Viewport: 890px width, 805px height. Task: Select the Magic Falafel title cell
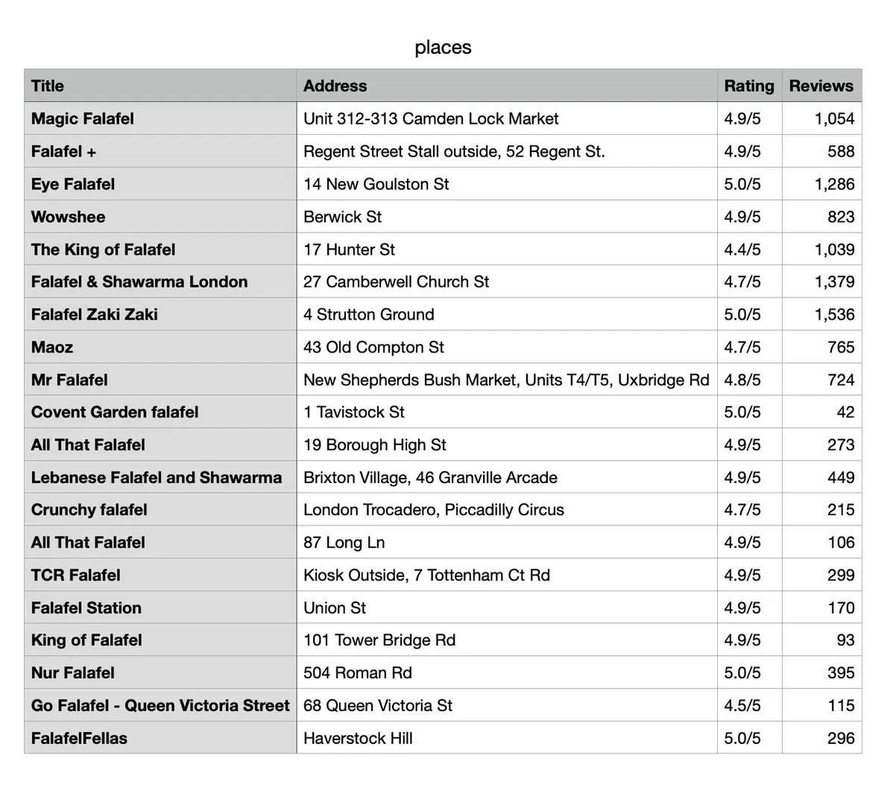point(160,119)
